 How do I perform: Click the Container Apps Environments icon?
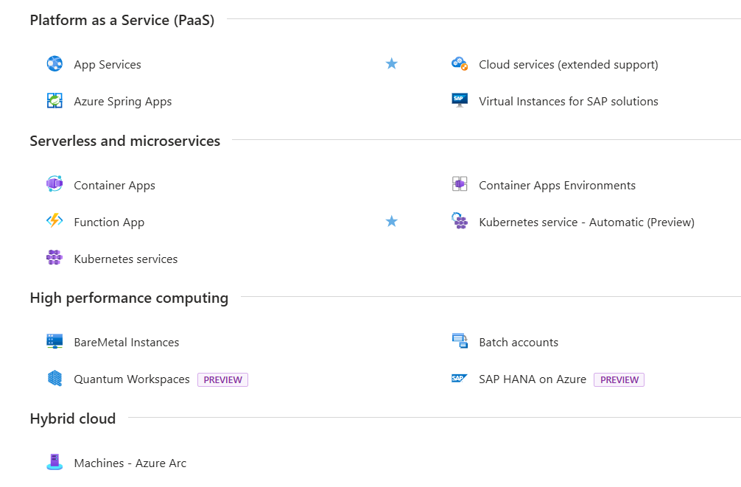tap(460, 183)
